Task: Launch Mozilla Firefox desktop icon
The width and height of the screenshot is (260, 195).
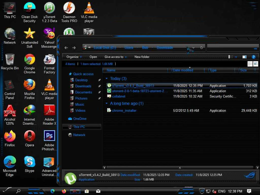Action: [x=29, y=89]
